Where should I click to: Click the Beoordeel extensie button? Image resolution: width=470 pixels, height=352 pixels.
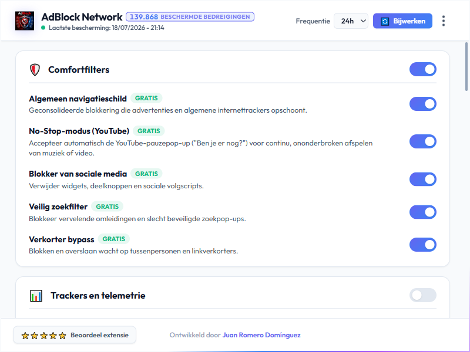(x=75, y=335)
